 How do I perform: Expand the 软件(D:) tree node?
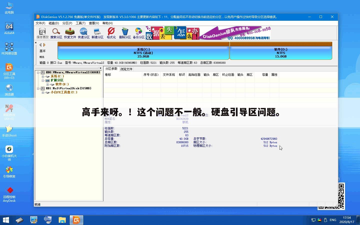[48, 84]
